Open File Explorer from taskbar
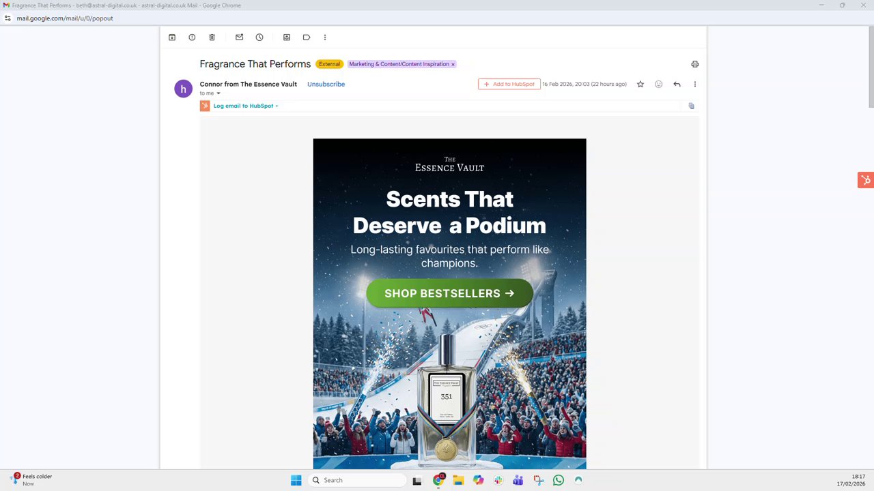This screenshot has height=491, width=874. click(458, 481)
